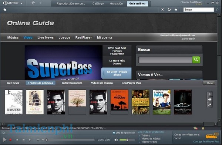This screenshot has height=145, width=222.
Task: Click the Play button
Action: 4,140
